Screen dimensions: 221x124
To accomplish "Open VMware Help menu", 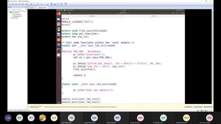I will (x=27, y=4).
